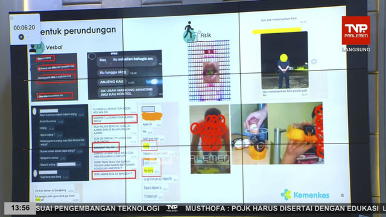Click the red-boxed 'KAMPRET LU SURUH GUA AJARIN' message

coord(115,119)
